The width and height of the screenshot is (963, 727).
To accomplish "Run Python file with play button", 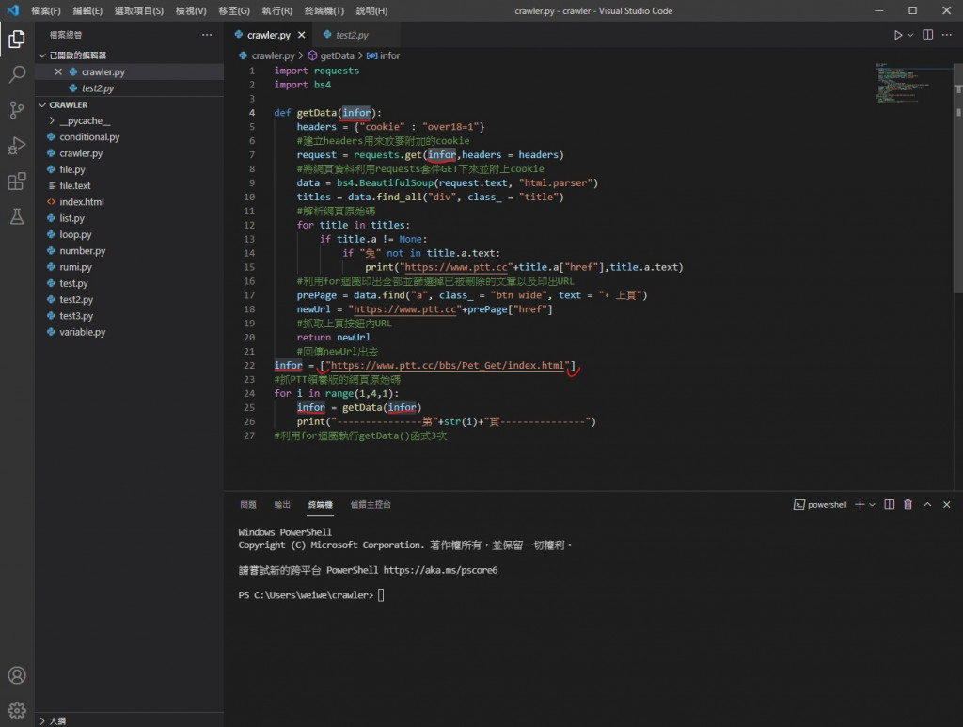I will click(x=898, y=35).
